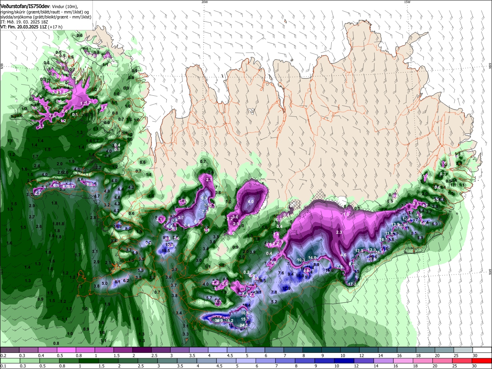Click the 10.5 precipitation value on the map
The image size is (492, 369).
tap(166, 251)
